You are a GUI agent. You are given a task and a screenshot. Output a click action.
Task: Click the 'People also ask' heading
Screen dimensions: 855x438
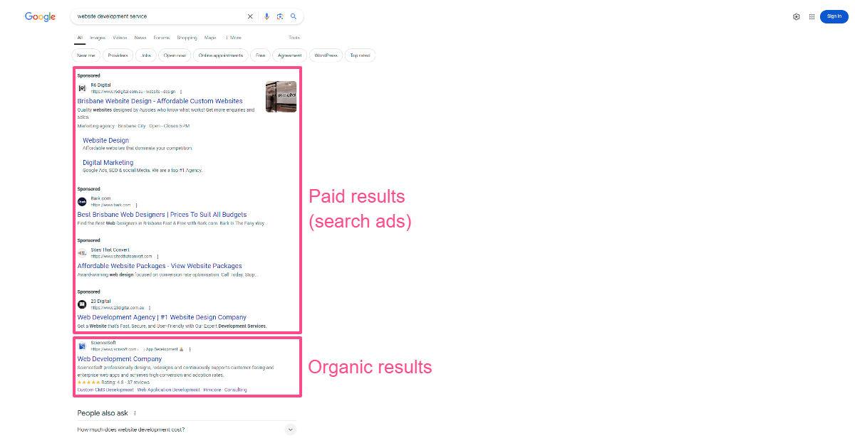[x=103, y=413]
